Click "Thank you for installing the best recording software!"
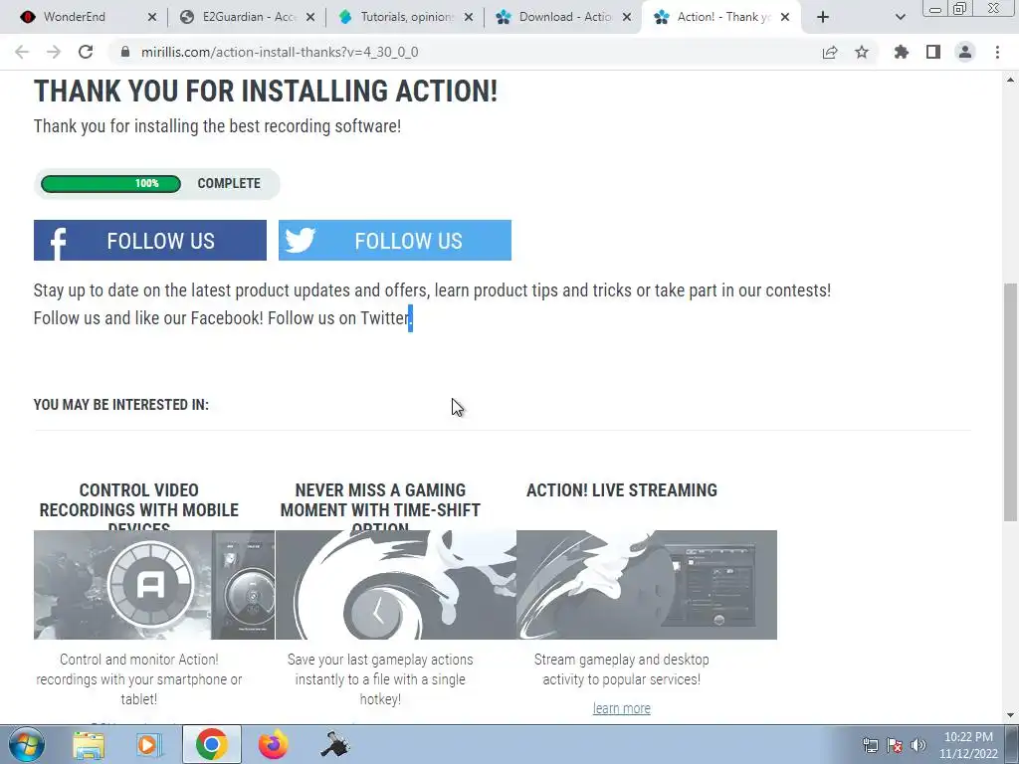Screen dimensions: 1019x764 pos(217,126)
